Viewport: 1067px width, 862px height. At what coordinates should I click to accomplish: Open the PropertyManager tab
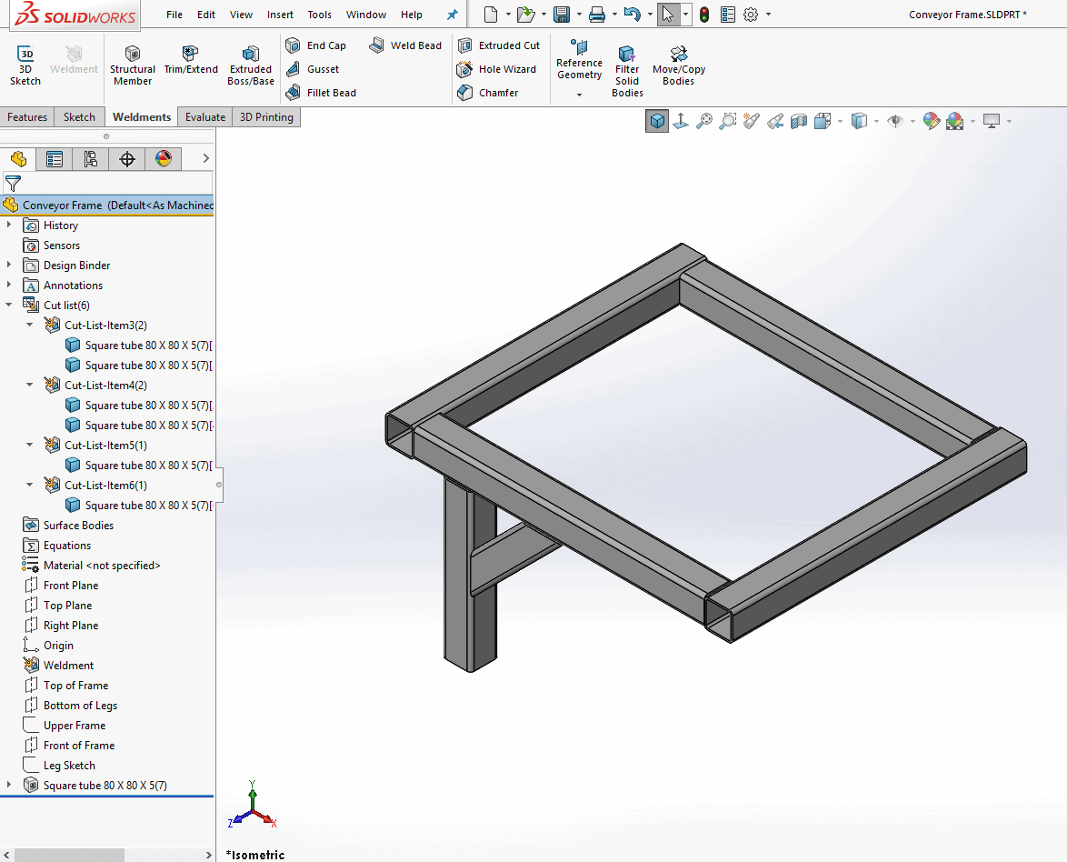click(x=55, y=159)
